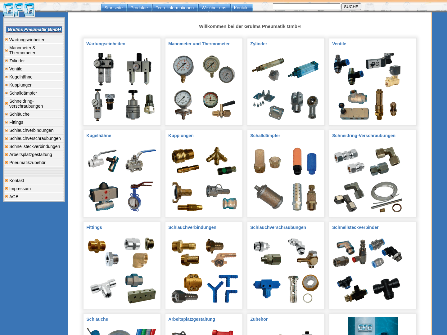
Task: Open the Schlauchverbindungen card title
Action: pyautogui.click(x=192, y=227)
